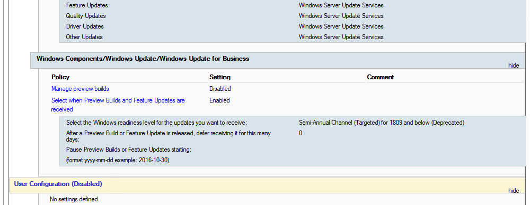The image size is (530, 205).
Task: Select the Comment column header
Action: point(381,77)
